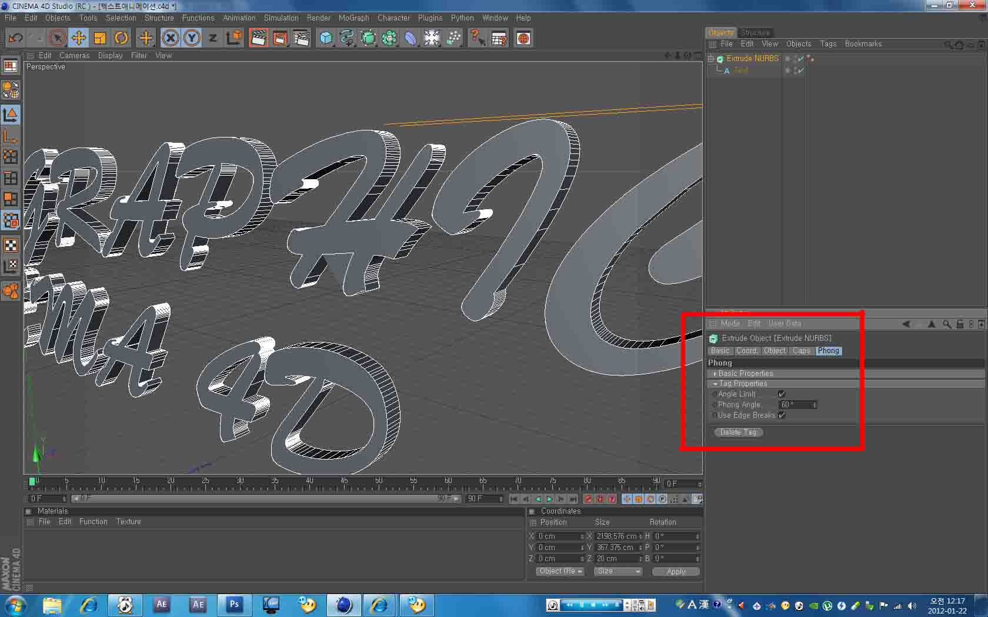Viewport: 988px width, 617px height.
Task: Select the Live Selection tool
Action: pyautogui.click(x=57, y=38)
